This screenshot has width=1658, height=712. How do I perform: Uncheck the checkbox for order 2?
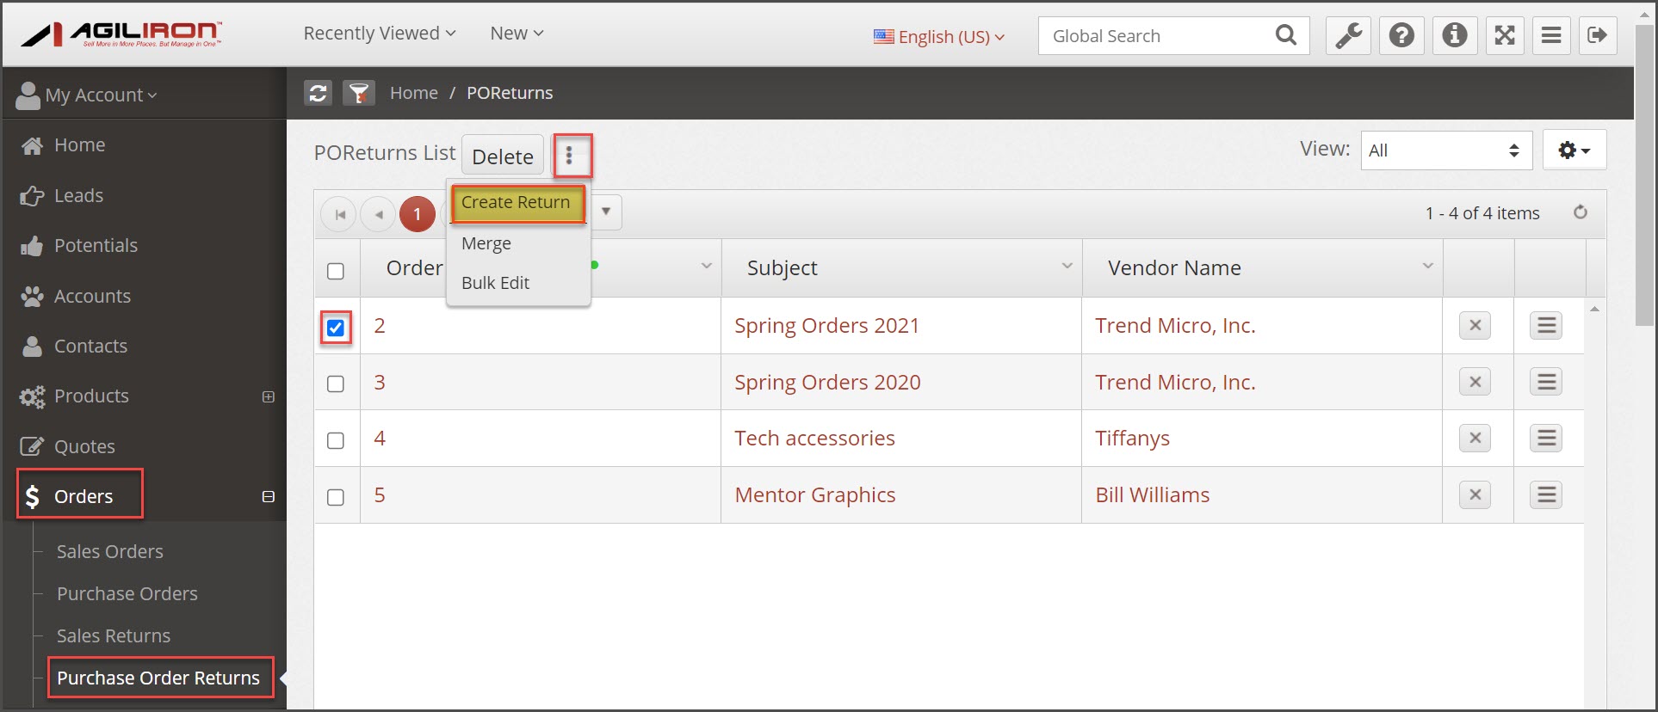tap(336, 328)
